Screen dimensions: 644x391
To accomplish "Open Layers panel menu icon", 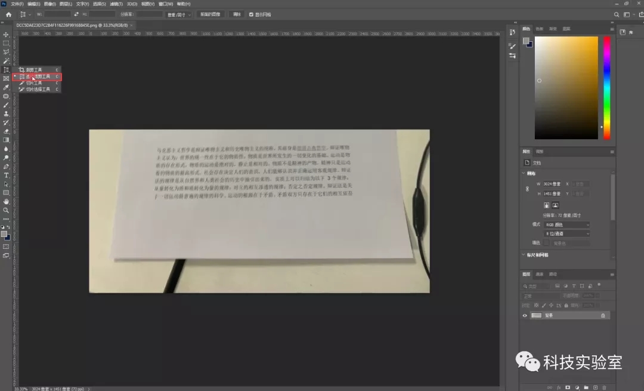I will click(612, 274).
